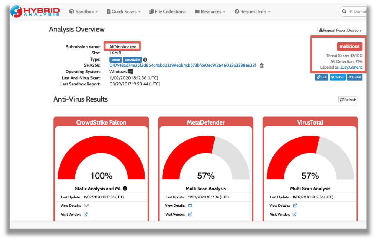Share the report on Twitter
The height and width of the screenshot is (239, 375).
pos(338,77)
